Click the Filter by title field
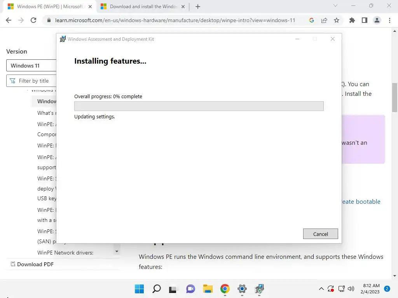Viewport: 398px width, 298px height. (31, 81)
